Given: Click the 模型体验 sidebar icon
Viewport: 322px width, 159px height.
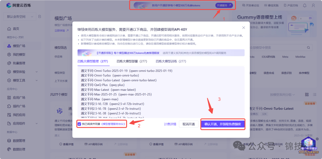Looking at the screenshot, I should (9, 72).
